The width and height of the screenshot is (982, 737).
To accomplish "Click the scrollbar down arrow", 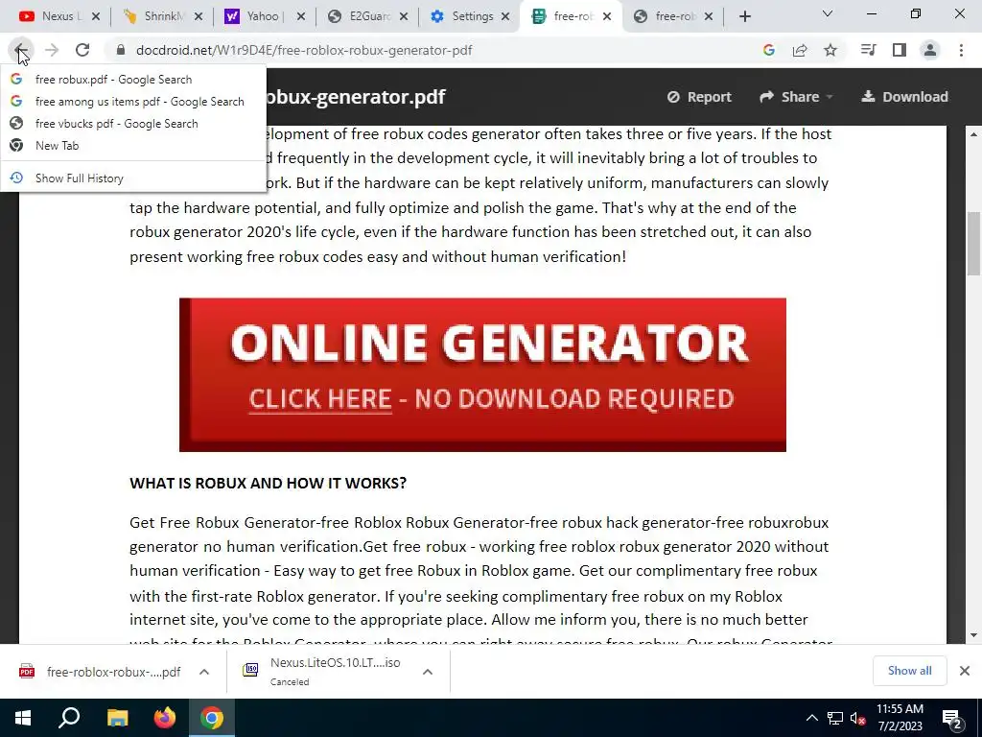I will [973, 635].
